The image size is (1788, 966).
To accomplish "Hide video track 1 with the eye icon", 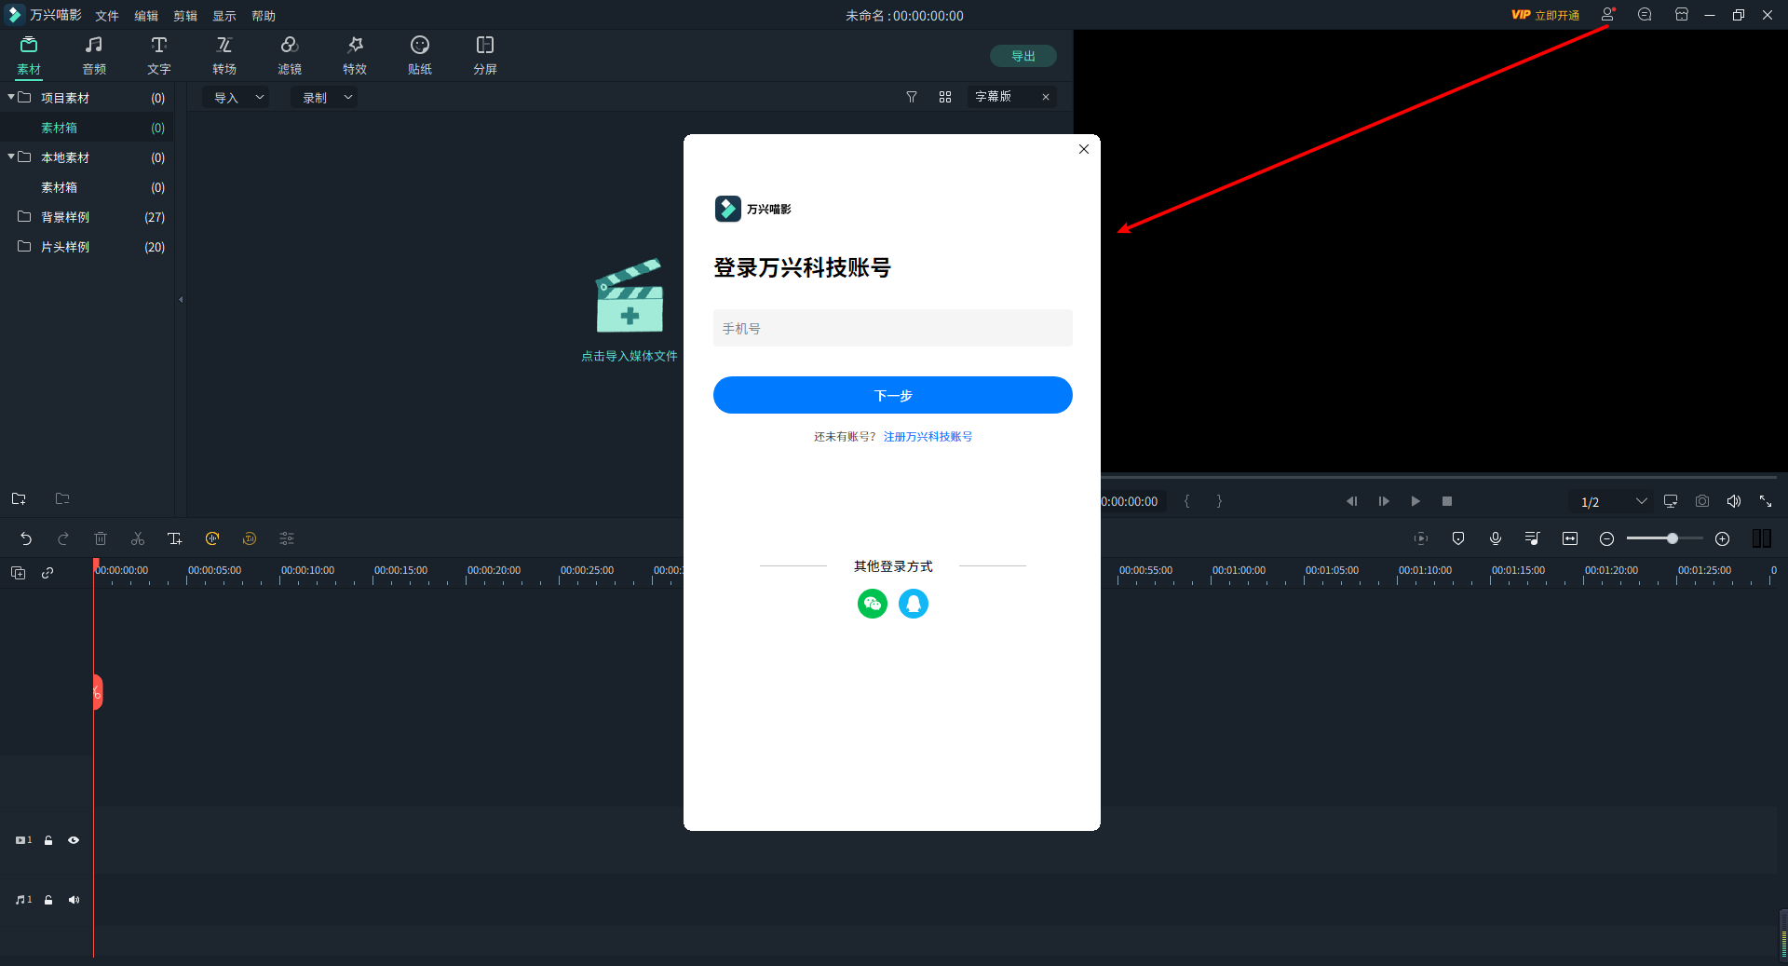I will [x=74, y=840].
